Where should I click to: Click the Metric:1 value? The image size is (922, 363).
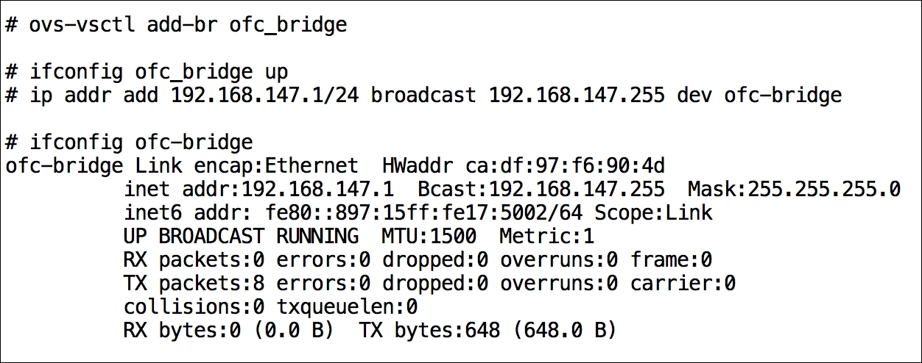547,237
